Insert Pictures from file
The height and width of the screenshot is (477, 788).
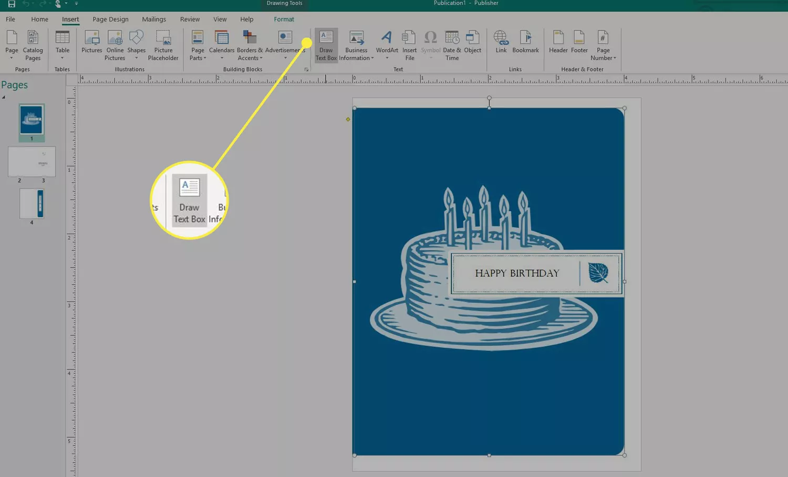(92, 43)
